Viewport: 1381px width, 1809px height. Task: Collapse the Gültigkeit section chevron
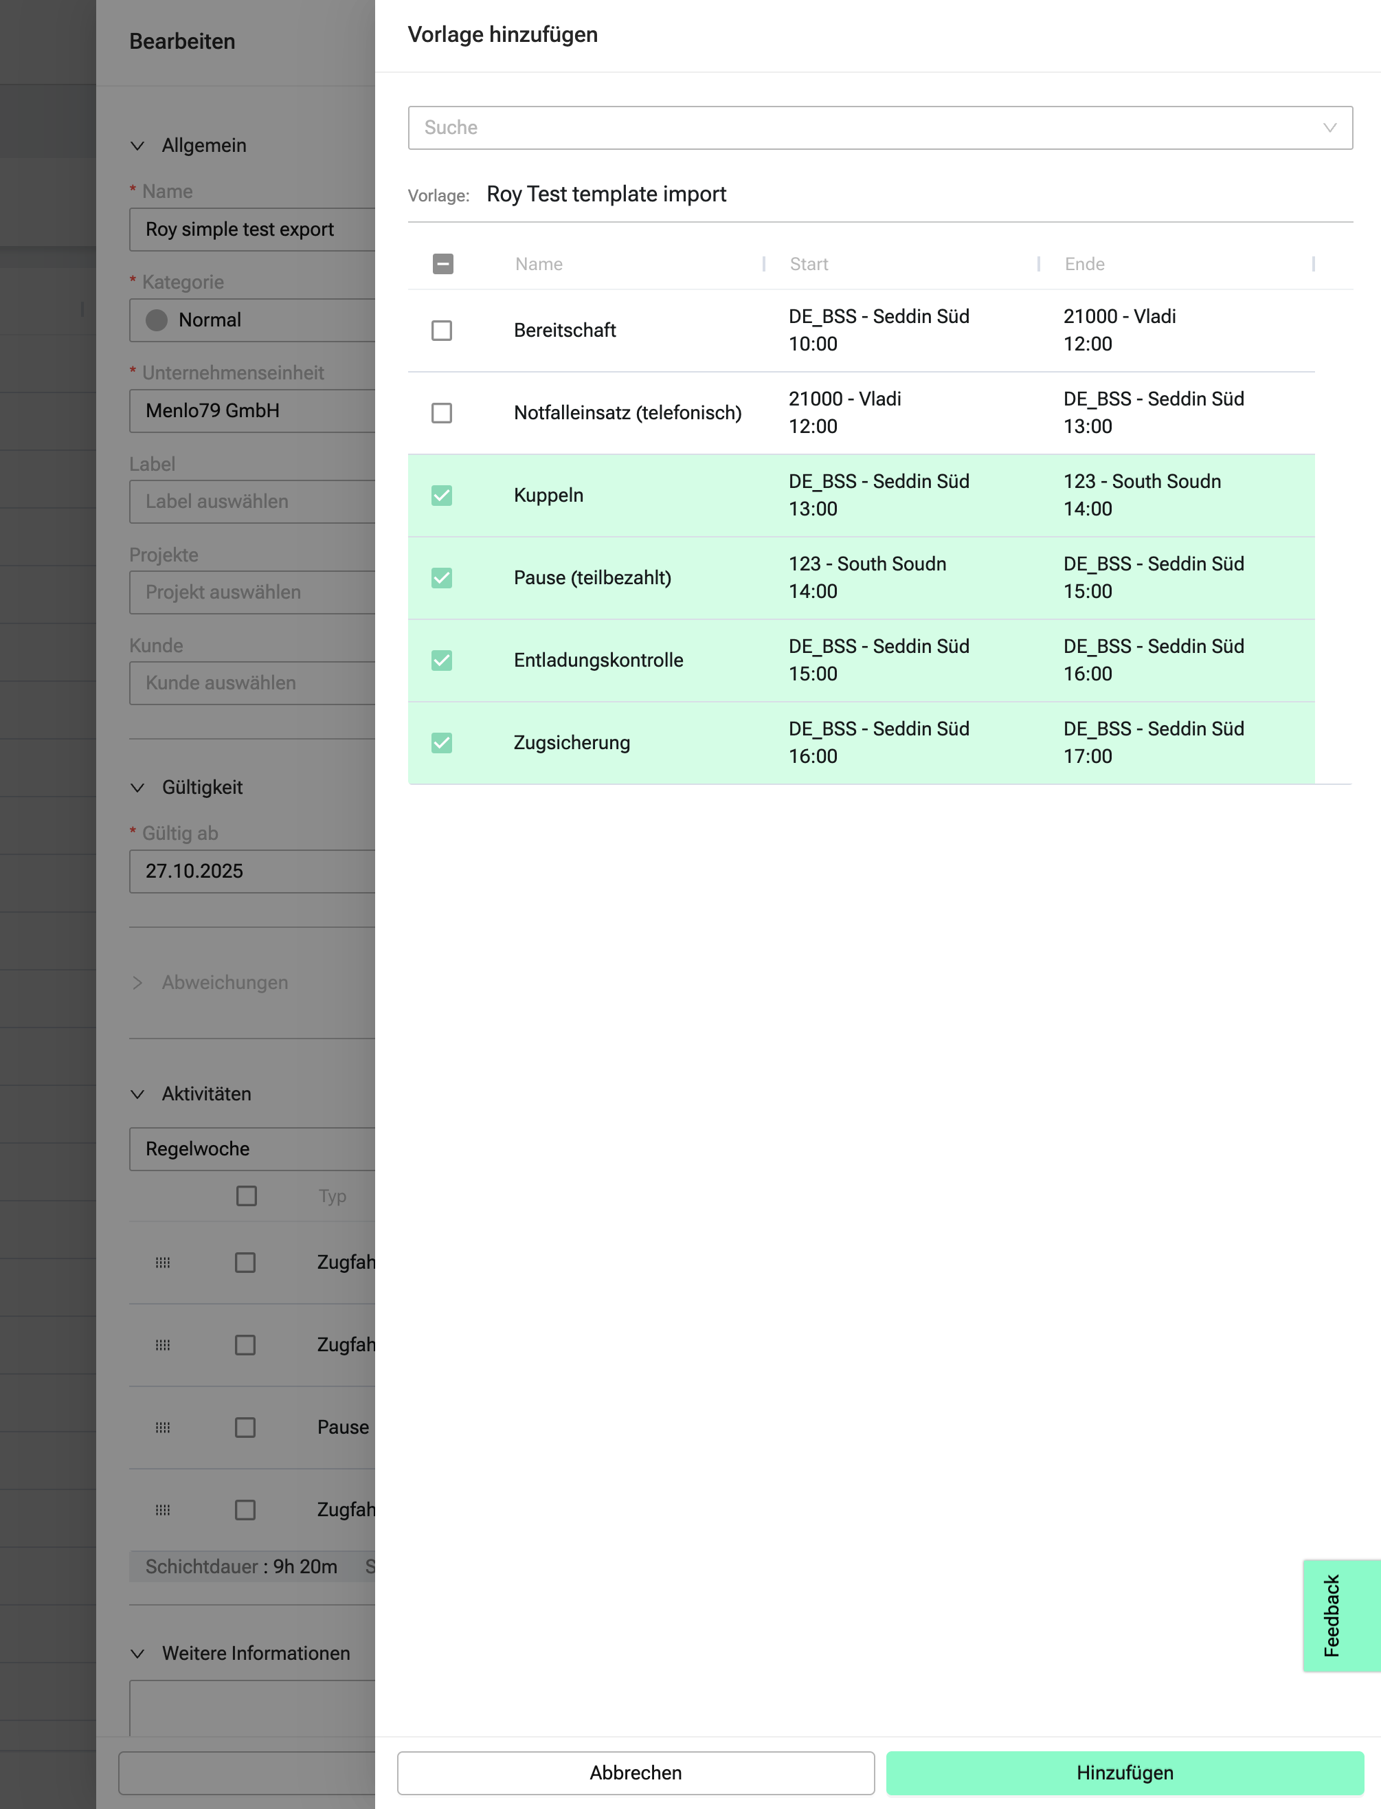pyautogui.click(x=138, y=788)
